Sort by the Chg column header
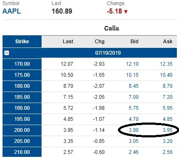This screenshot has width=179, height=159. click(x=100, y=42)
